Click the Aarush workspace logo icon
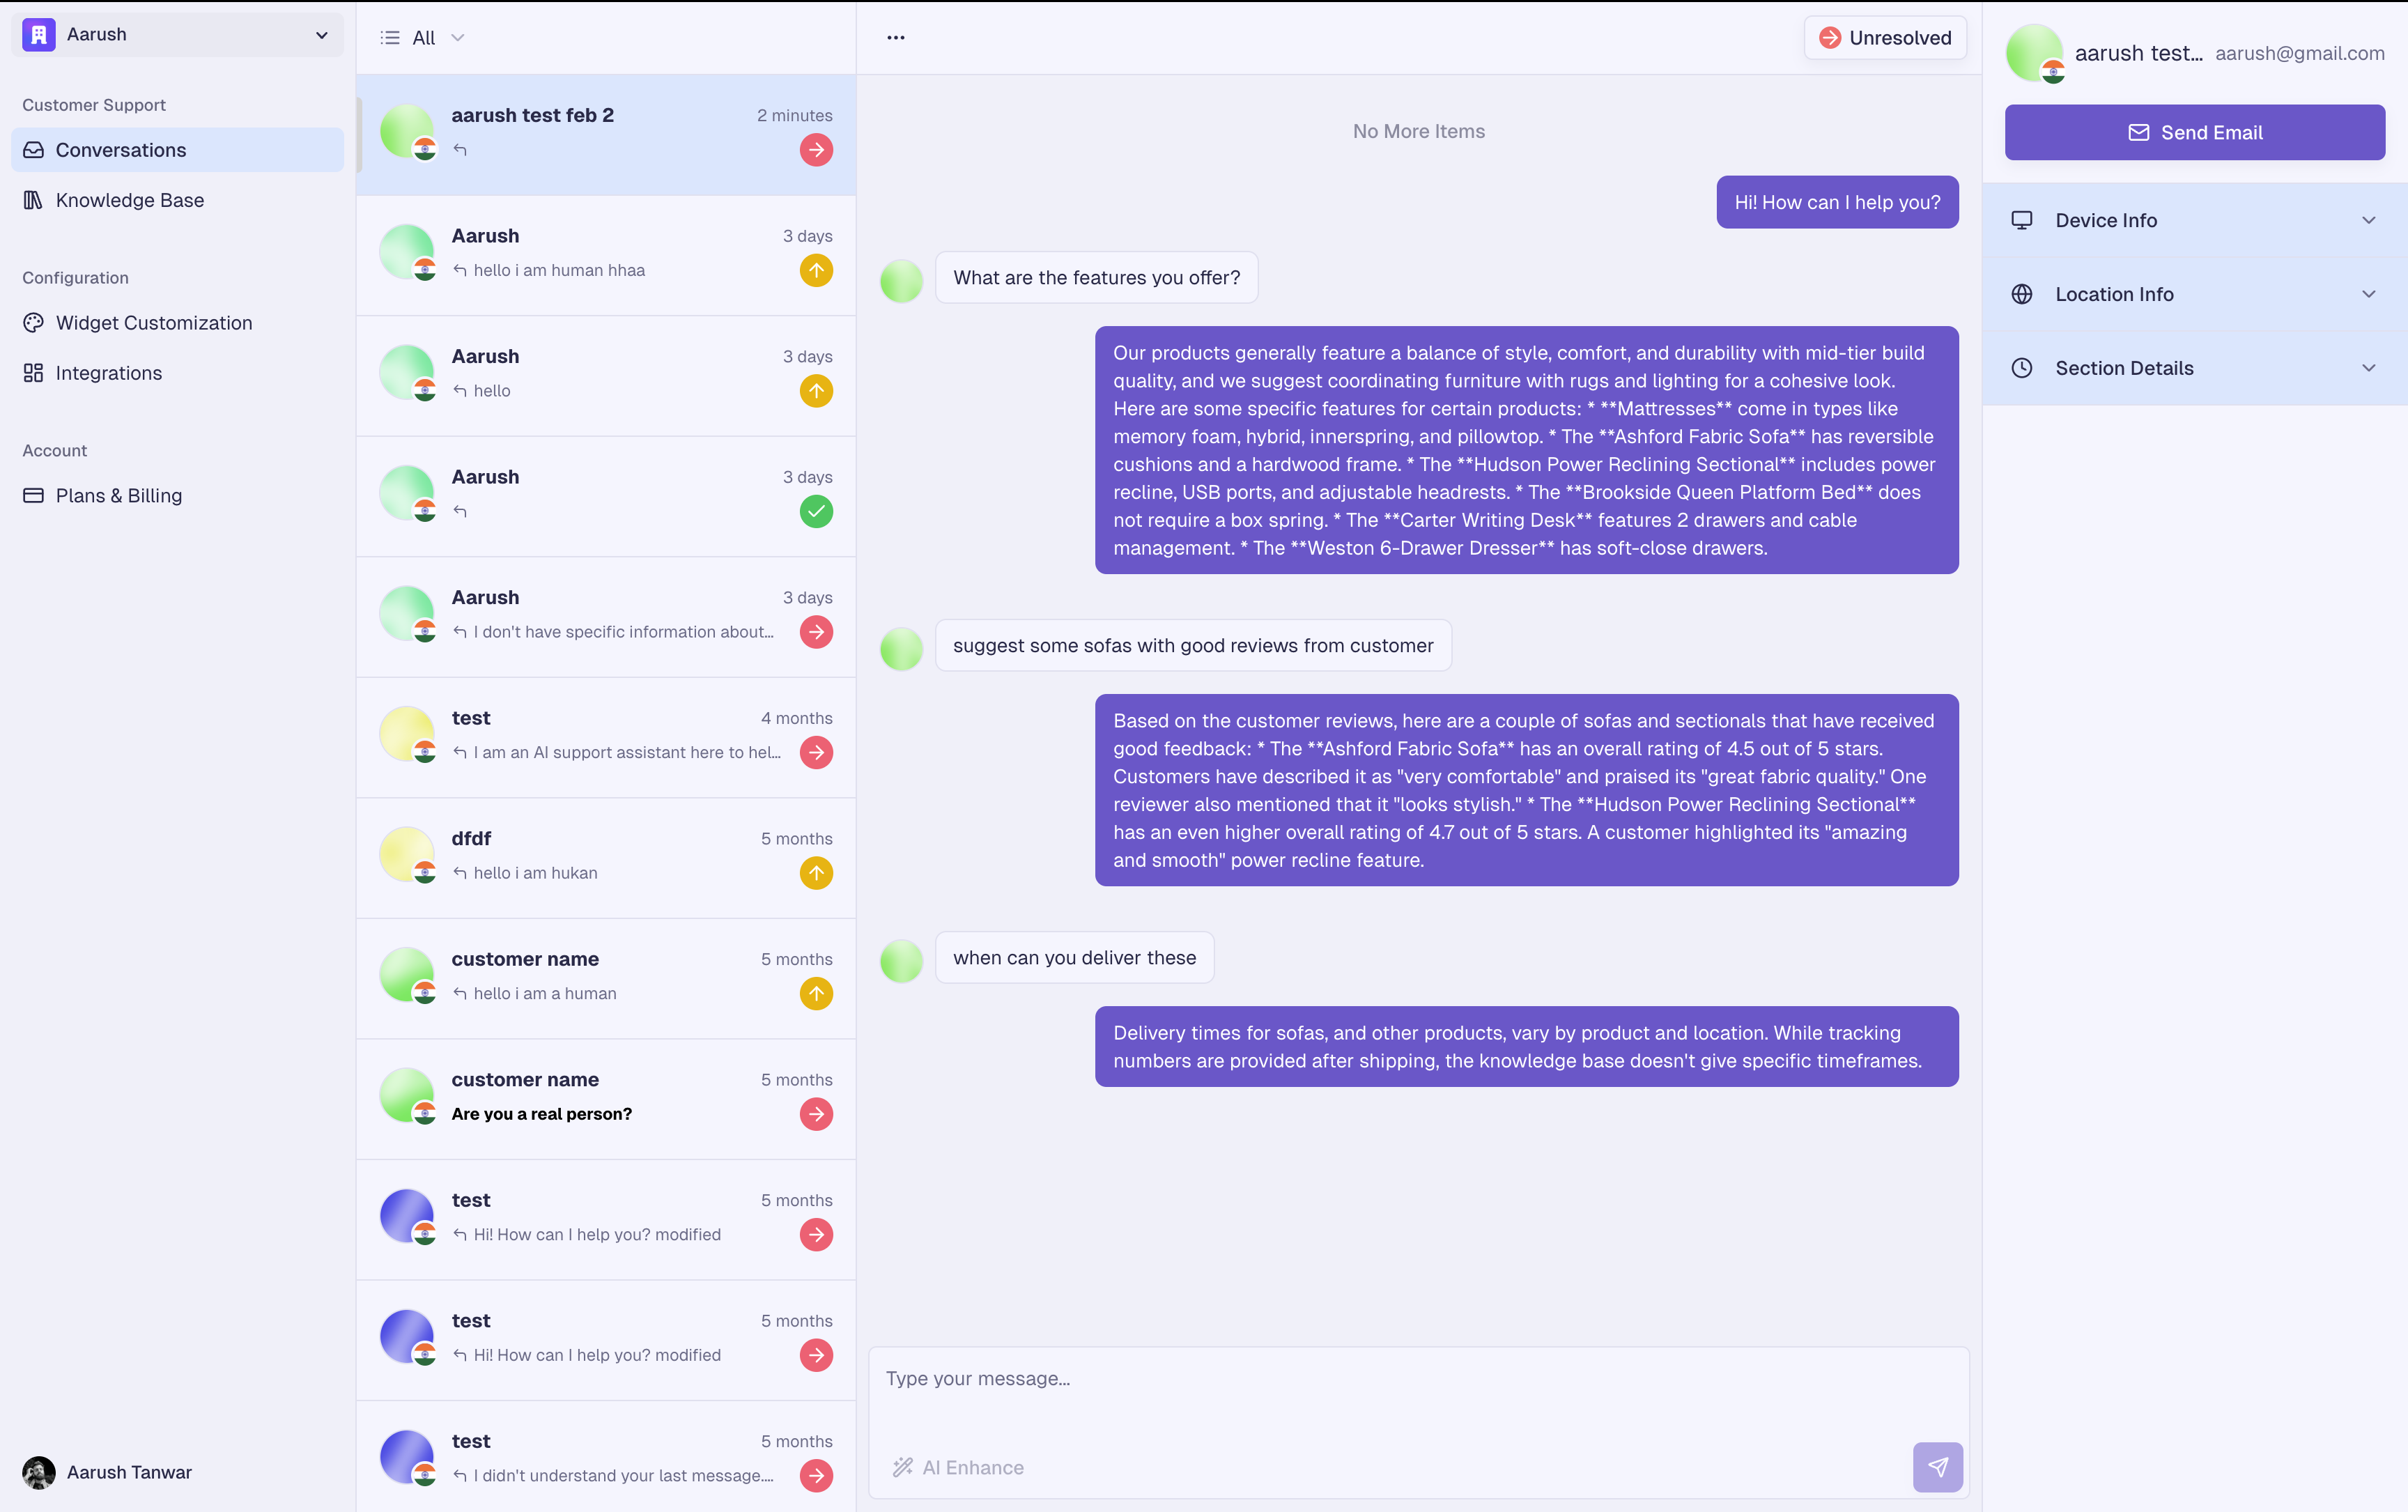Viewport: 2408px width, 1512px height. pos(39,35)
